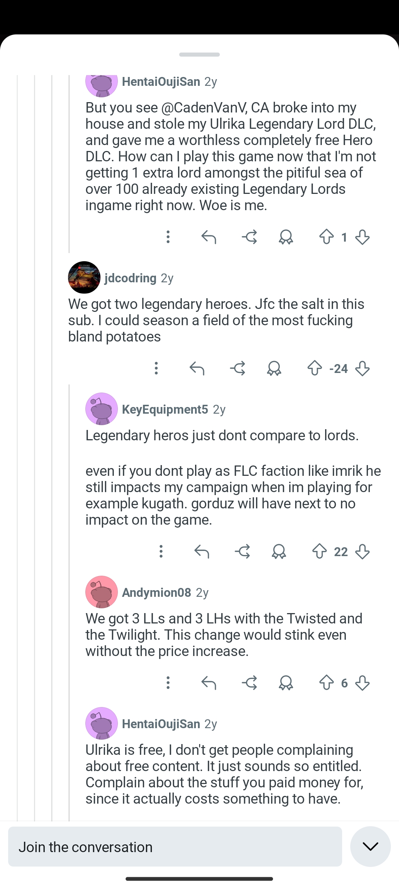
Task: Award HentaiOujiSan's top comment
Action: coord(286,237)
